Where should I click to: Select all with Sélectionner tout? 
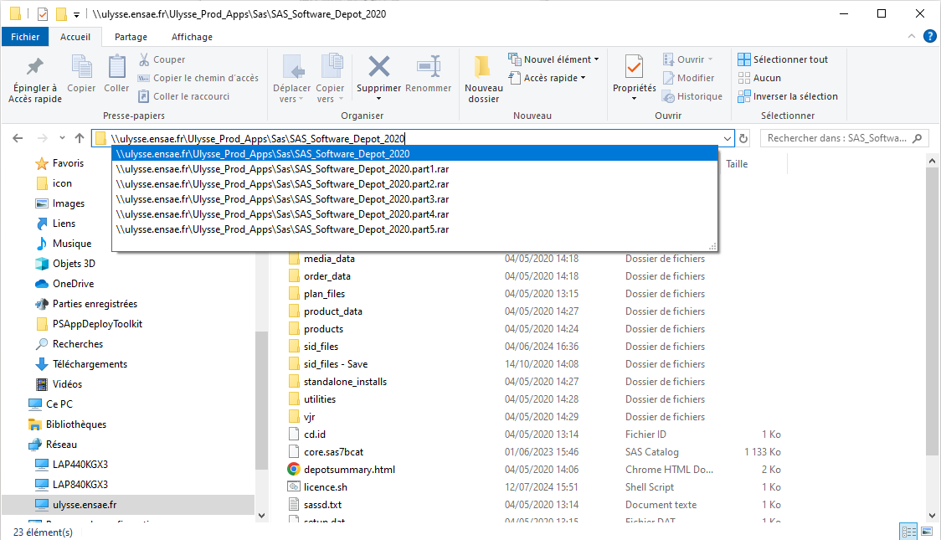click(x=783, y=59)
